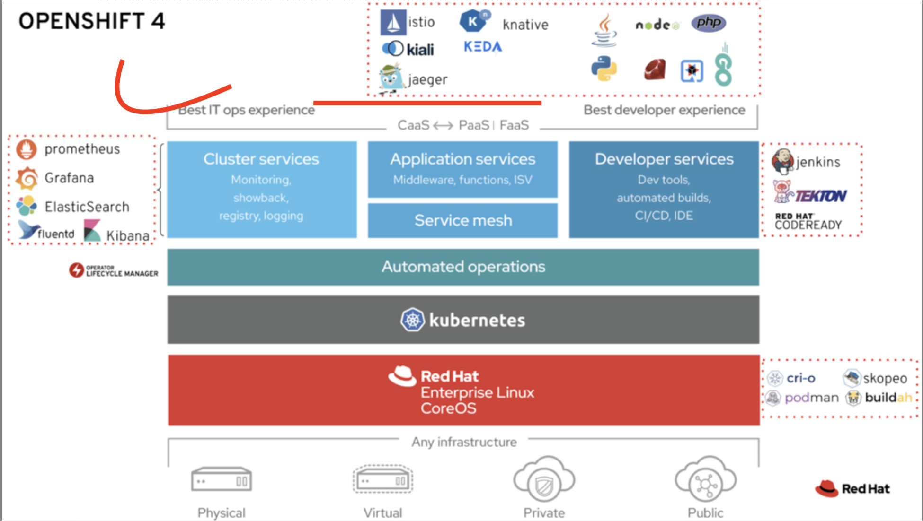Click the 'Enterprise Linux' text
923x521 pixels.
pos(477,393)
